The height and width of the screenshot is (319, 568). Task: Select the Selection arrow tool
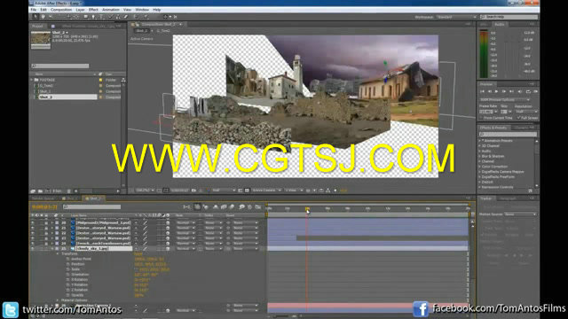[35, 17]
